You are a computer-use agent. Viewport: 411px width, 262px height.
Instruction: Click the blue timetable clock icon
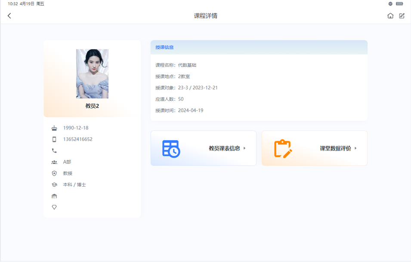171,149
